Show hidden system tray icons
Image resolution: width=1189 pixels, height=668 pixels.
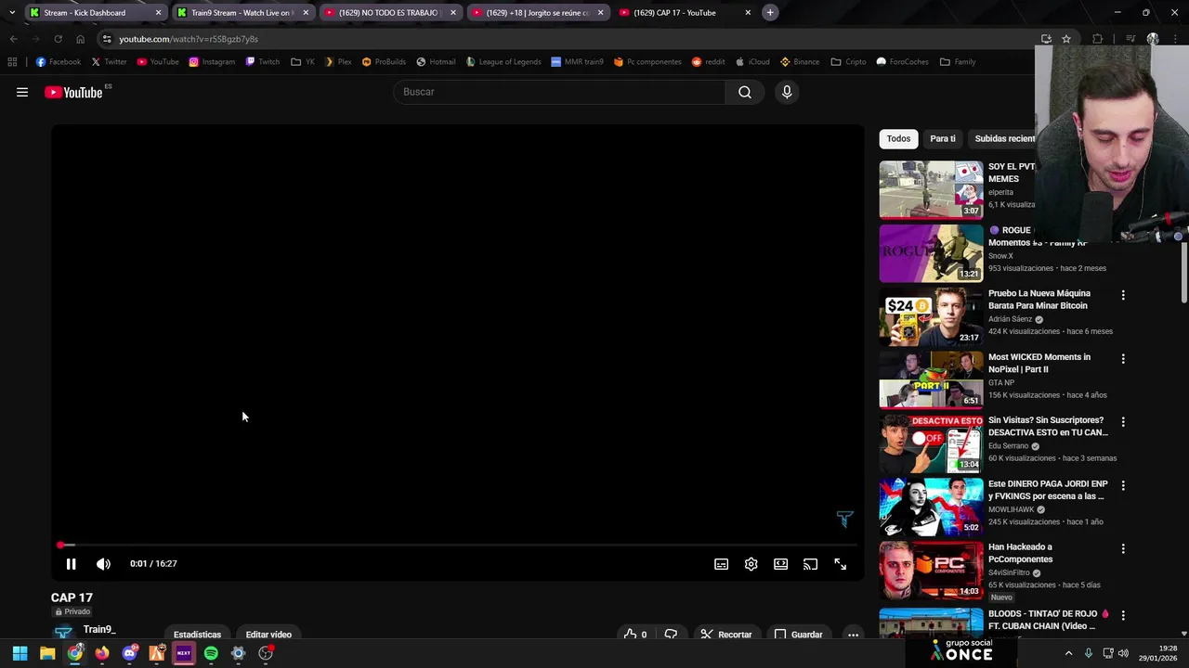click(x=1068, y=653)
